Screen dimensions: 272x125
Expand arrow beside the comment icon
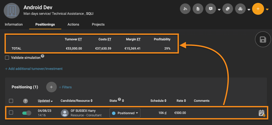(x=219, y=10)
